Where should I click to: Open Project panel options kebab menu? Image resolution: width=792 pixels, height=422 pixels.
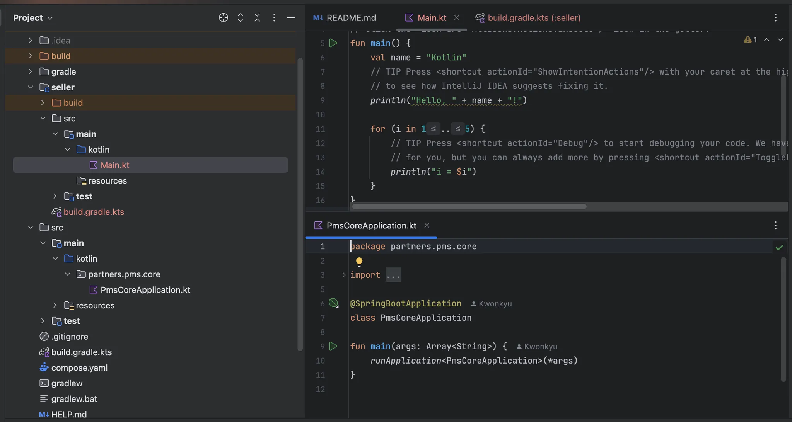tap(274, 18)
